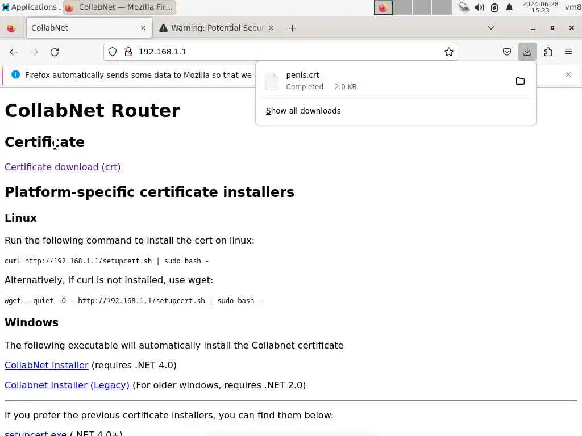Open the network status tray icon
This screenshot has height=436, width=582.
click(x=464, y=7)
